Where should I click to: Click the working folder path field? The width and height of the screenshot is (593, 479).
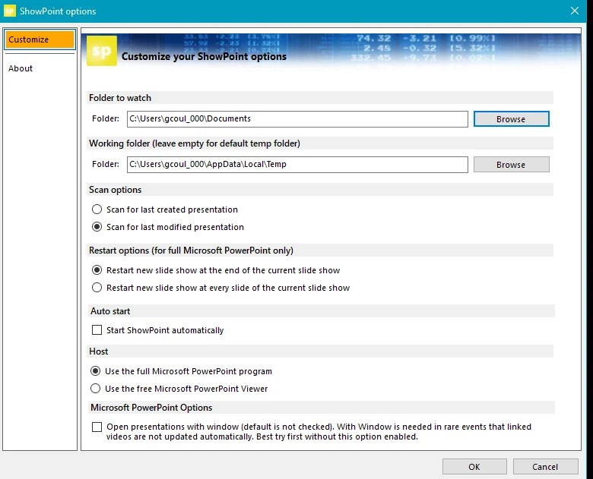click(x=297, y=165)
